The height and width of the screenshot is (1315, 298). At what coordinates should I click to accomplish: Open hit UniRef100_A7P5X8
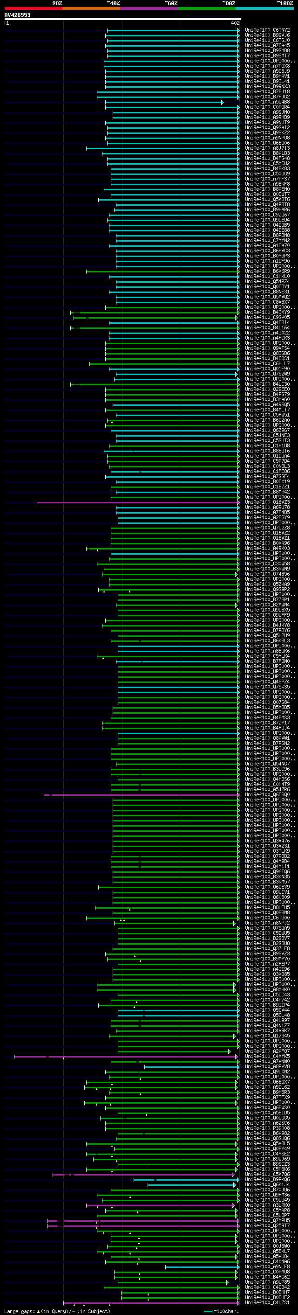tap(267, 66)
